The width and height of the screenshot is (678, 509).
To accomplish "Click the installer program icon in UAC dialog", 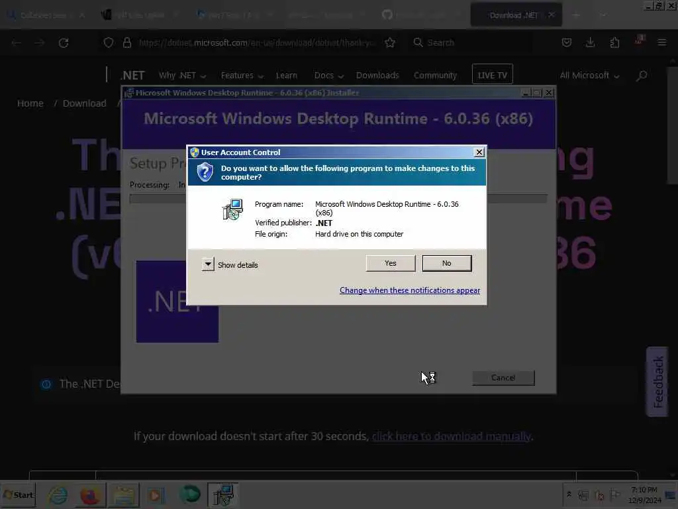I will pos(232,210).
